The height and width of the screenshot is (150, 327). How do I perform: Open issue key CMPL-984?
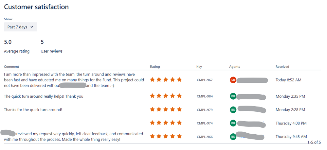click(x=205, y=96)
